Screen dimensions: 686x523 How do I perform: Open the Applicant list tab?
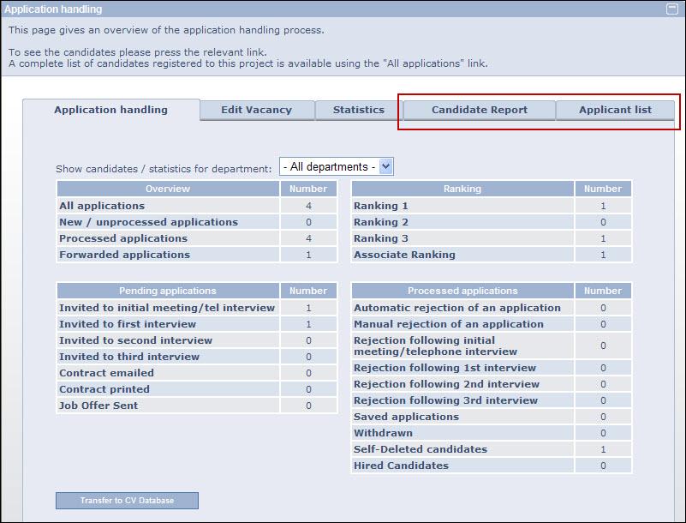(x=615, y=110)
